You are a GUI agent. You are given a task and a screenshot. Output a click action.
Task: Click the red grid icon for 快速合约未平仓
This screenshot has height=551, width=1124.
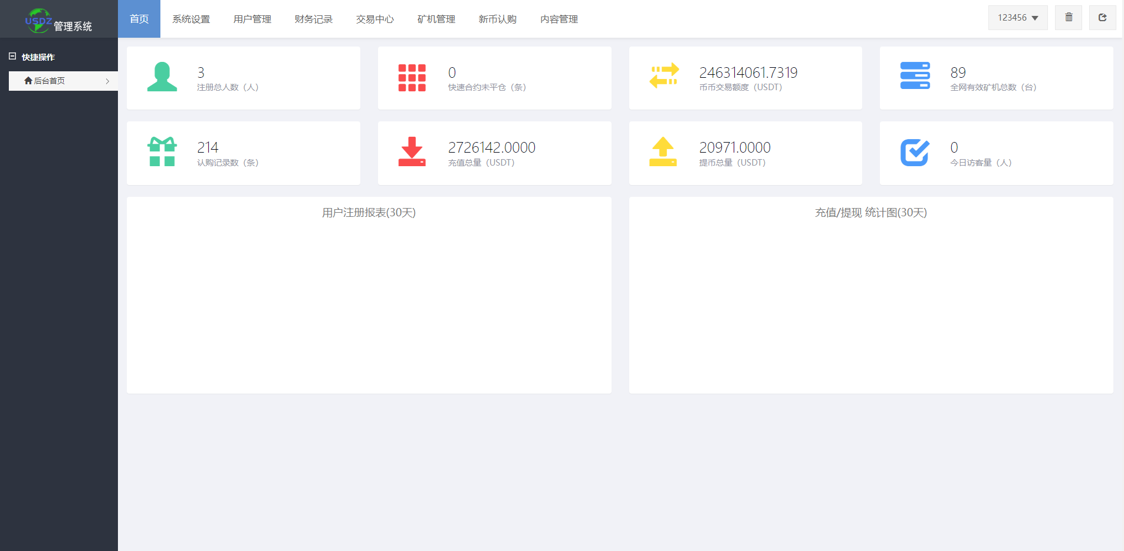[x=412, y=77]
